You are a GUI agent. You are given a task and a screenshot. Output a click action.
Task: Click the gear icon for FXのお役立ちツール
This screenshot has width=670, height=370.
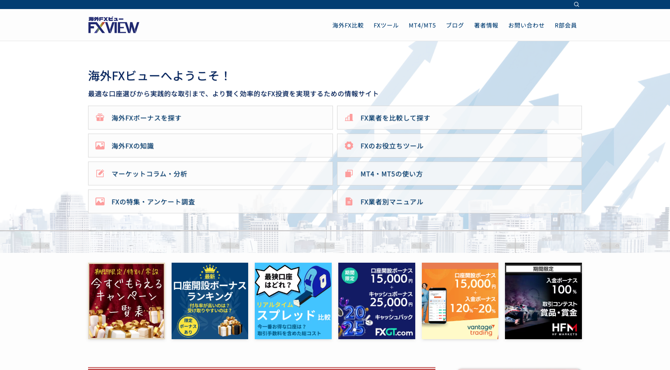[x=349, y=146]
